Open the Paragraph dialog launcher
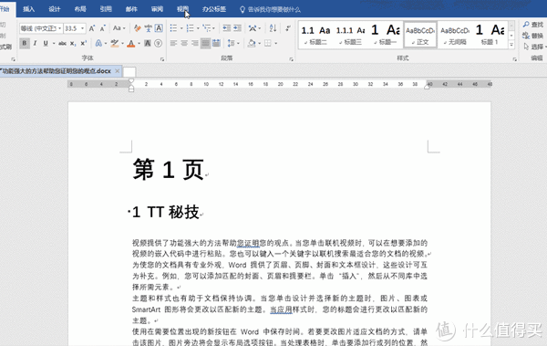Viewport: 547px width, 346px height. pyautogui.click(x=292, y=59)
